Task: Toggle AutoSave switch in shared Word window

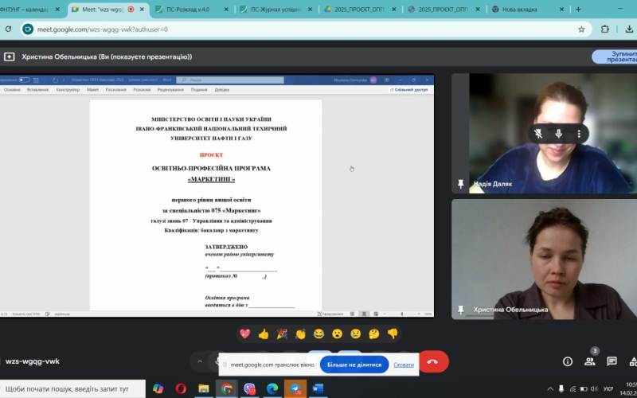Action: click(25, 80)
